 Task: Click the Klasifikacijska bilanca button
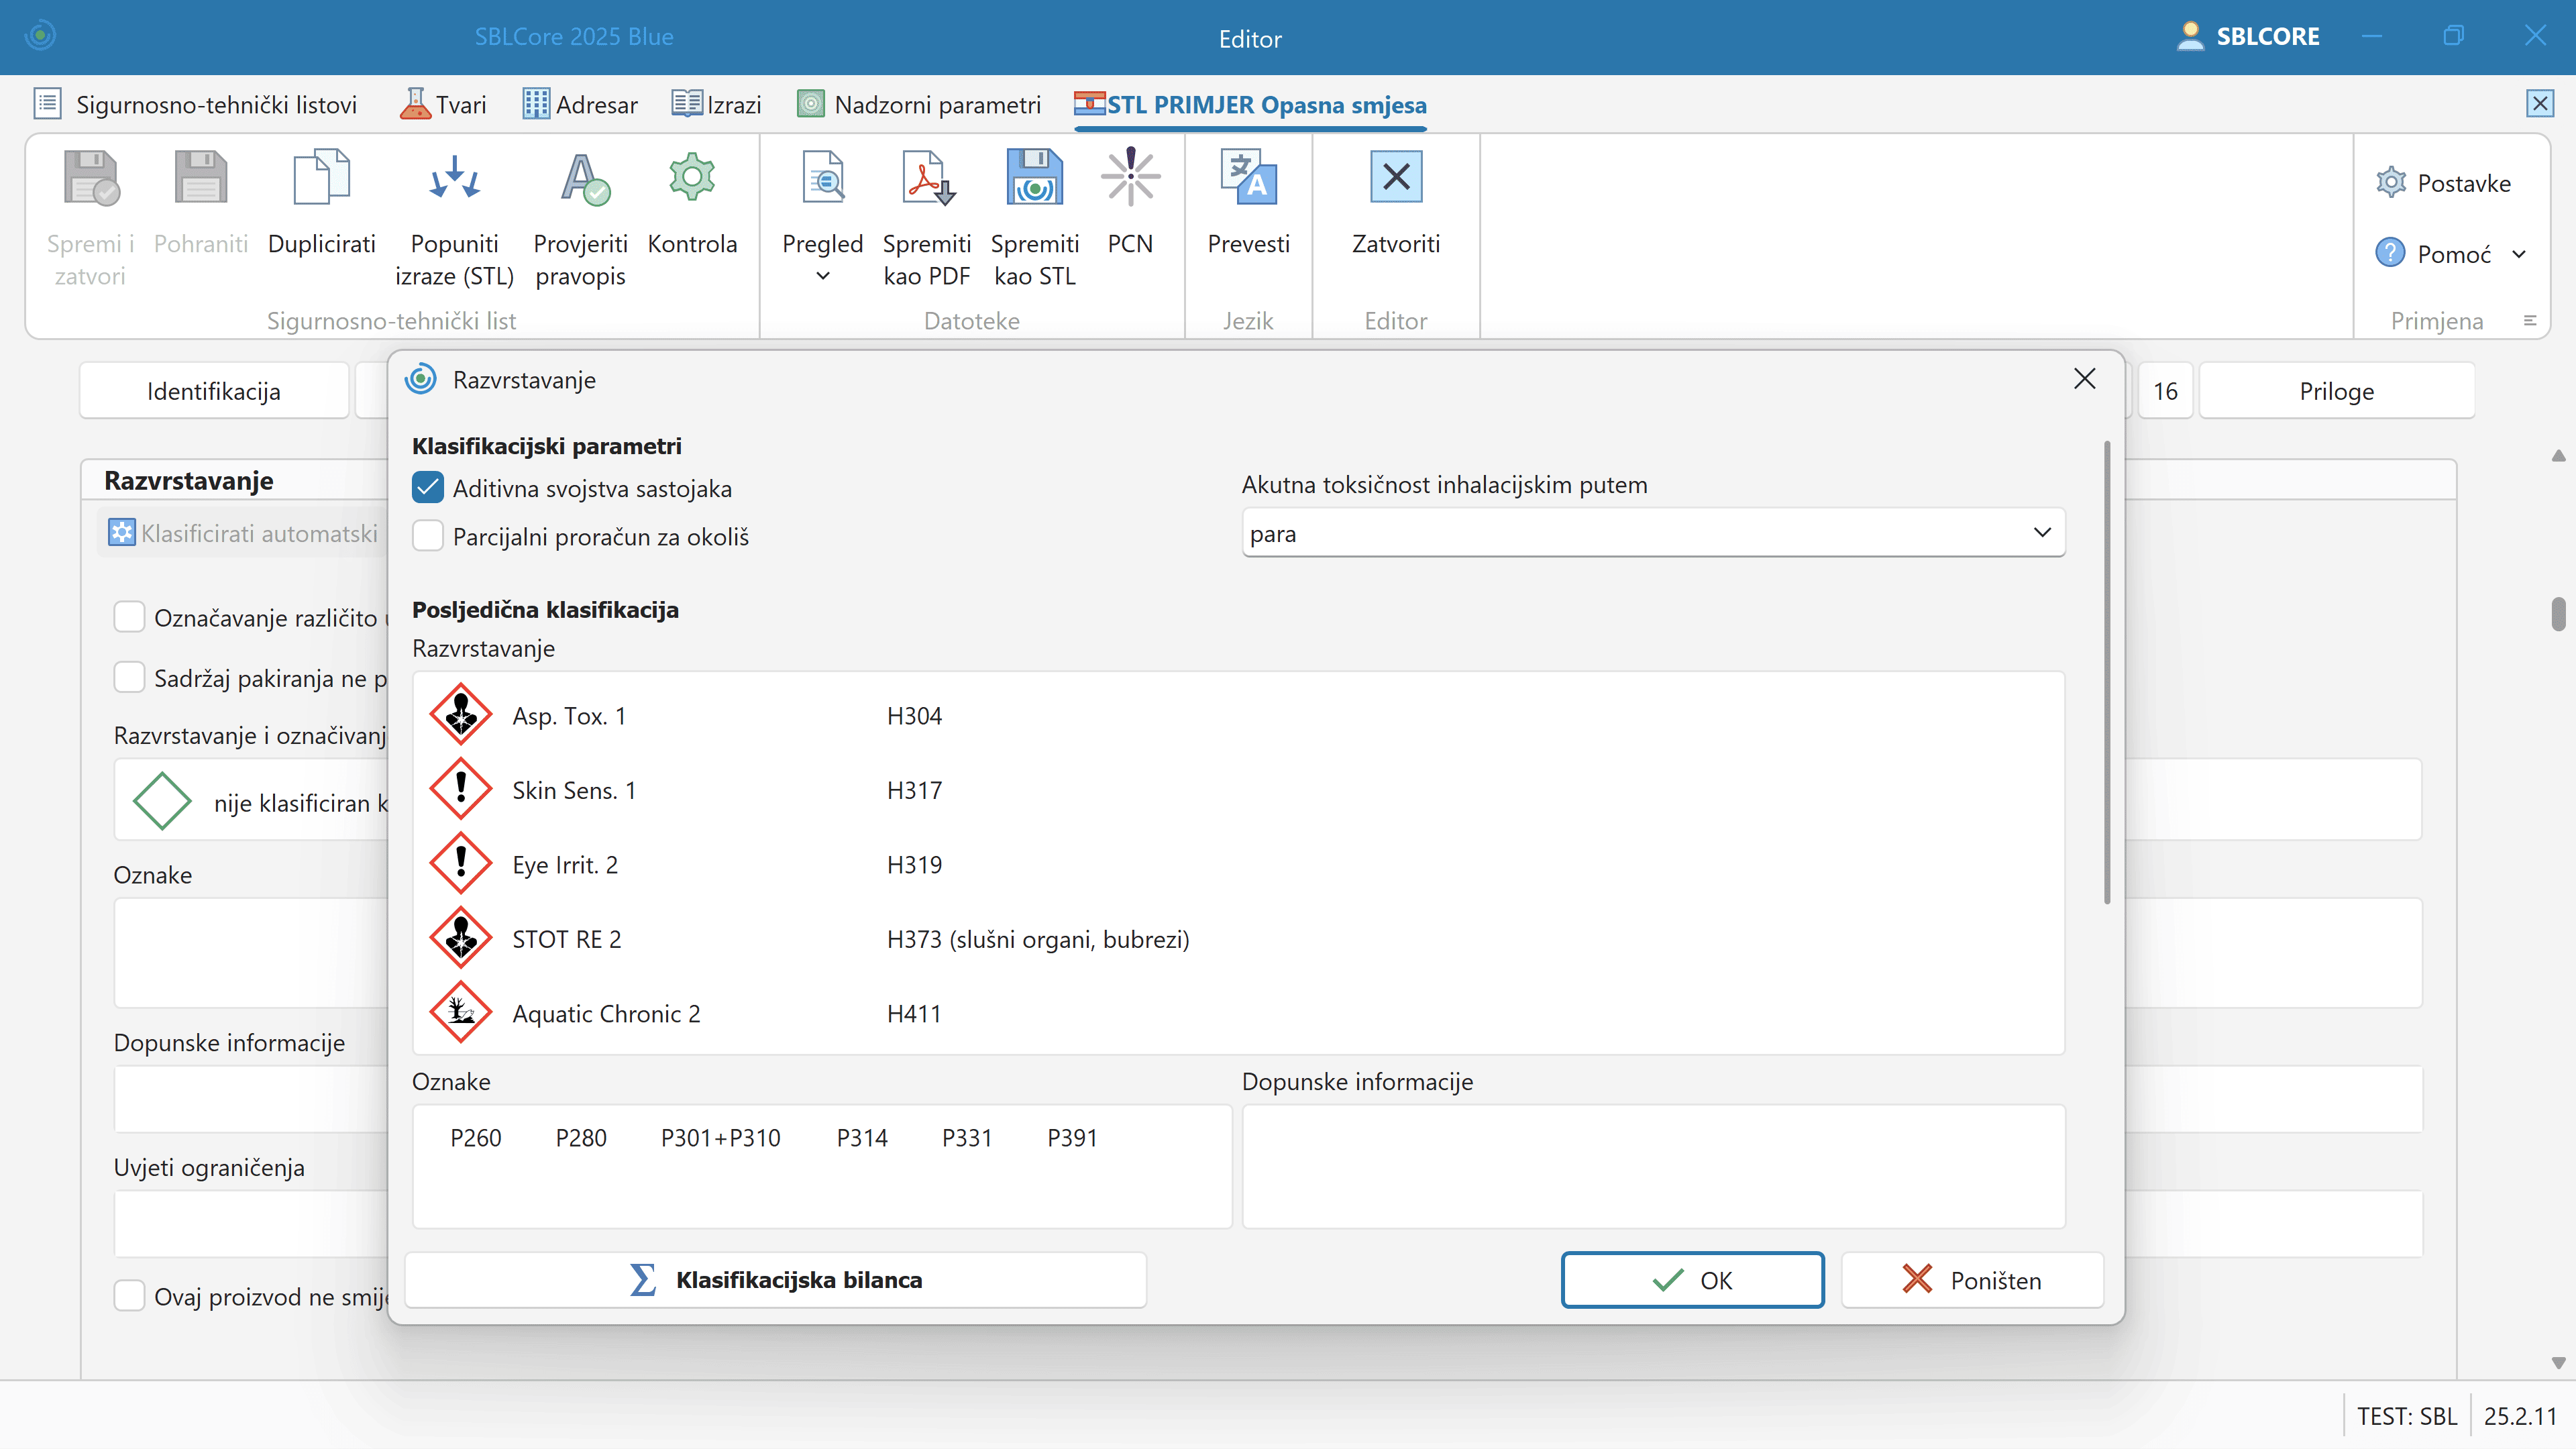(775, 1280)
